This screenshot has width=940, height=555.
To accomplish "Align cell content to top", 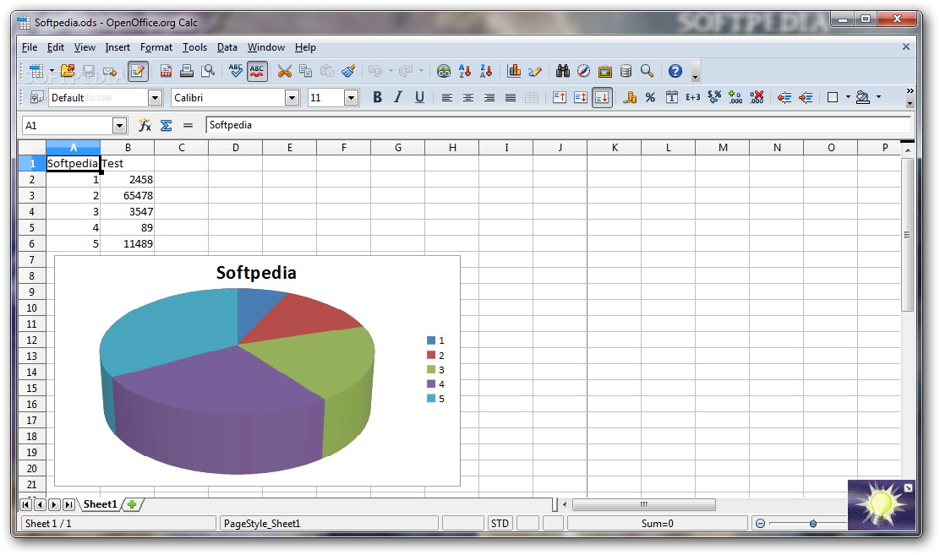I will click(x=560, y=97).
